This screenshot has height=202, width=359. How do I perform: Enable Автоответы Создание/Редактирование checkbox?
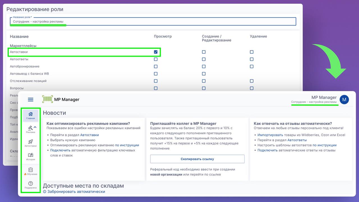tap(204, 59)
